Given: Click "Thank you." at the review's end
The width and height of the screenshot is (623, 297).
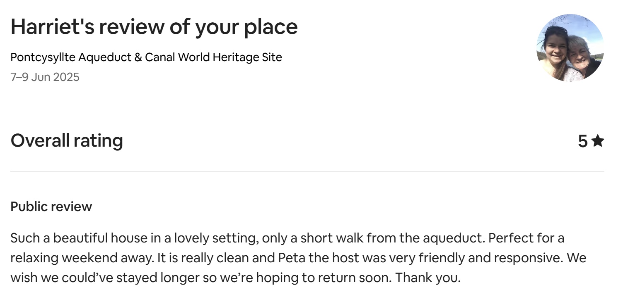Looking at the screenshot, I should [x=428, y=278].
